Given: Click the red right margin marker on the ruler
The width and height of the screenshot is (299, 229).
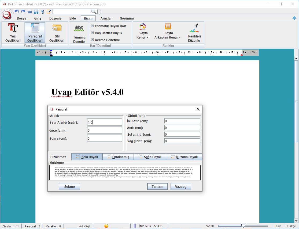Looking at the screenshot, I should [x=242, y=55].
